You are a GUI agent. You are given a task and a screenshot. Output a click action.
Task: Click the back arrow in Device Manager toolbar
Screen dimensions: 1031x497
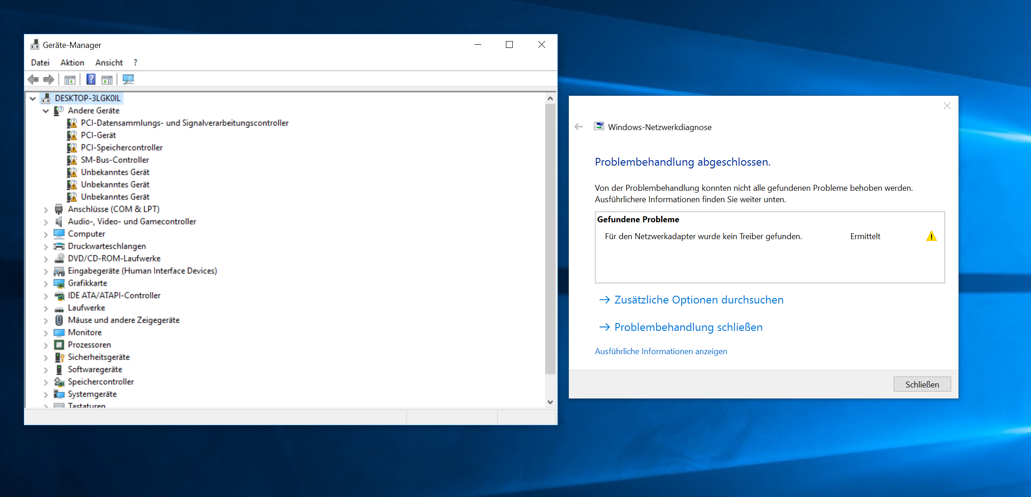pos(33,79)
